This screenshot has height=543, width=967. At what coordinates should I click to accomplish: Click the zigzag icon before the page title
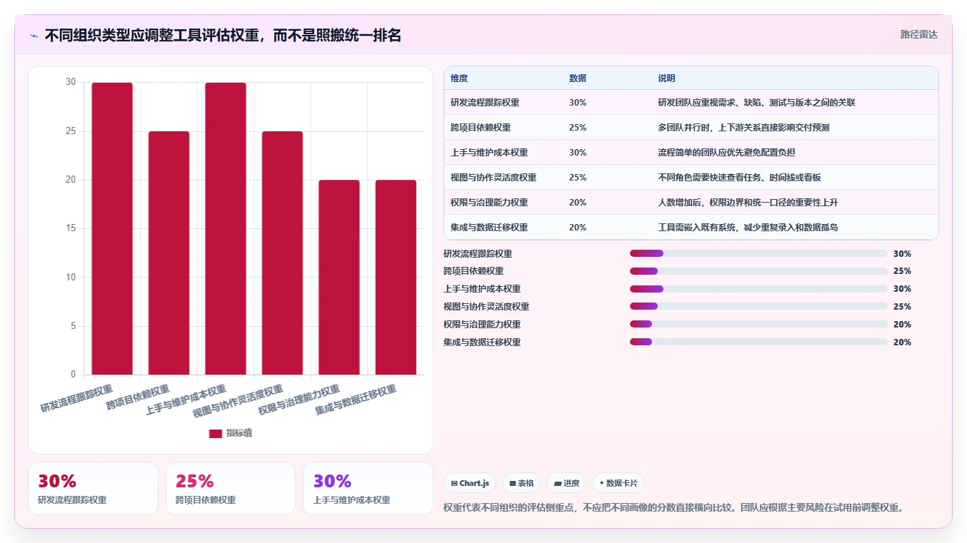coord(34,35)
